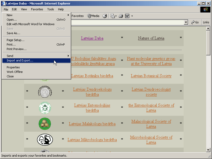Open the Mail dropdown arrow
The width and height of the screenshot is (212, 159).
click(x=116, y=16)
